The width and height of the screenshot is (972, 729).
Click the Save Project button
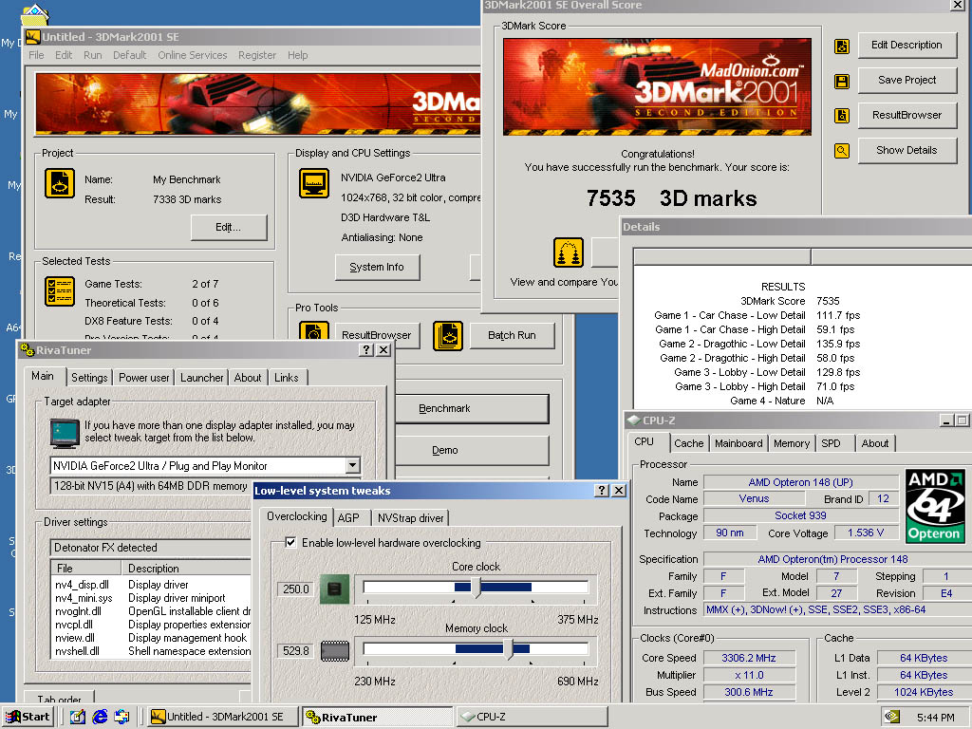click(x=907, y=80)
